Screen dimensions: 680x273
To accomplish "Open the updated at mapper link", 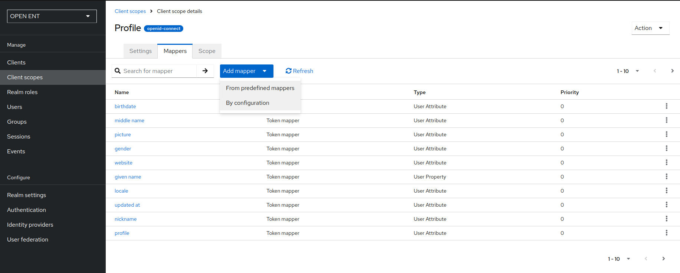I will click(127, 205).
